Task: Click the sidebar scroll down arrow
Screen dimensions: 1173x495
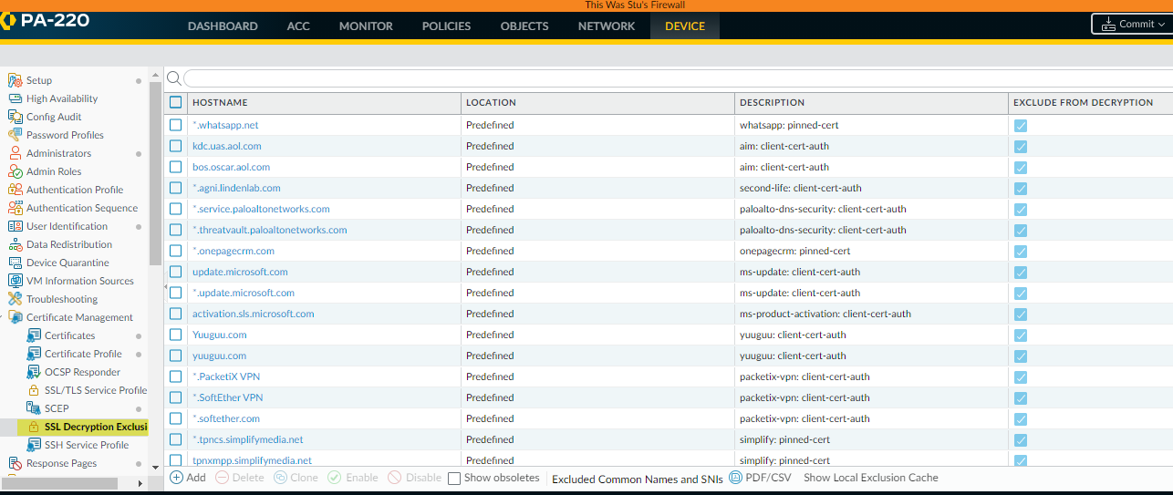Action: (154, 467)
